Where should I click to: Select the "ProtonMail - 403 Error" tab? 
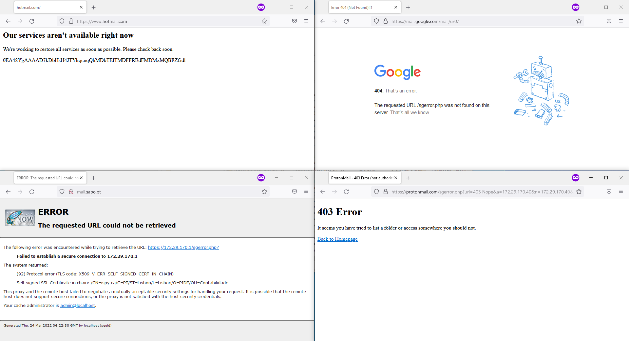(360, 178)
